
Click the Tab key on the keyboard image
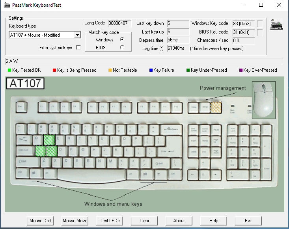tap(24, 140)
